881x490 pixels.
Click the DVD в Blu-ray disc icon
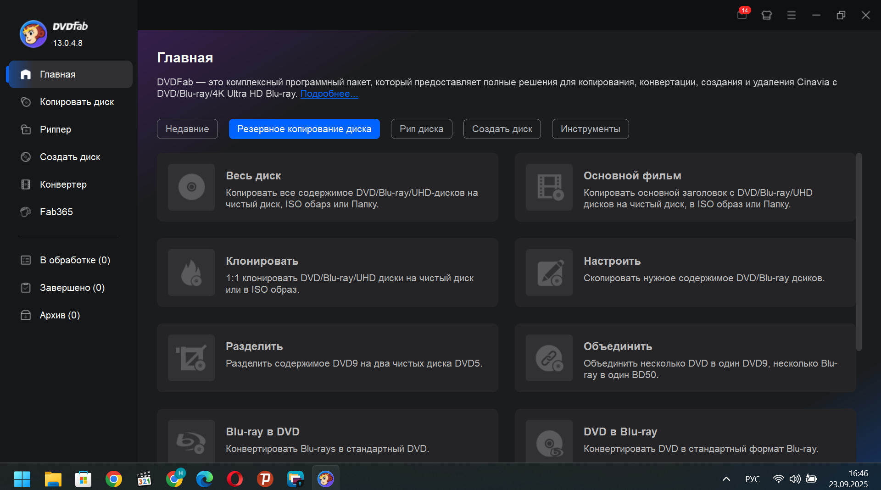549,441
